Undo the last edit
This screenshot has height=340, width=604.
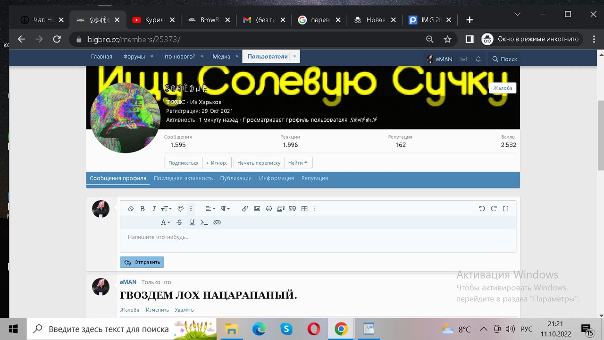coord(482,208)
